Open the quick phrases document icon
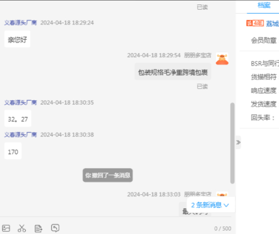 coord(38,228)
